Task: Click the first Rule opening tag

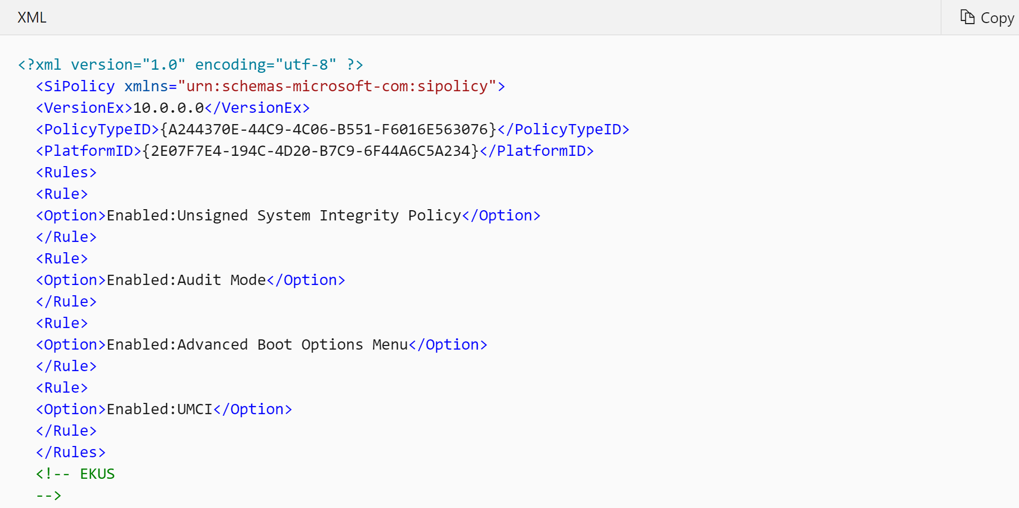Action: point(62,193)
